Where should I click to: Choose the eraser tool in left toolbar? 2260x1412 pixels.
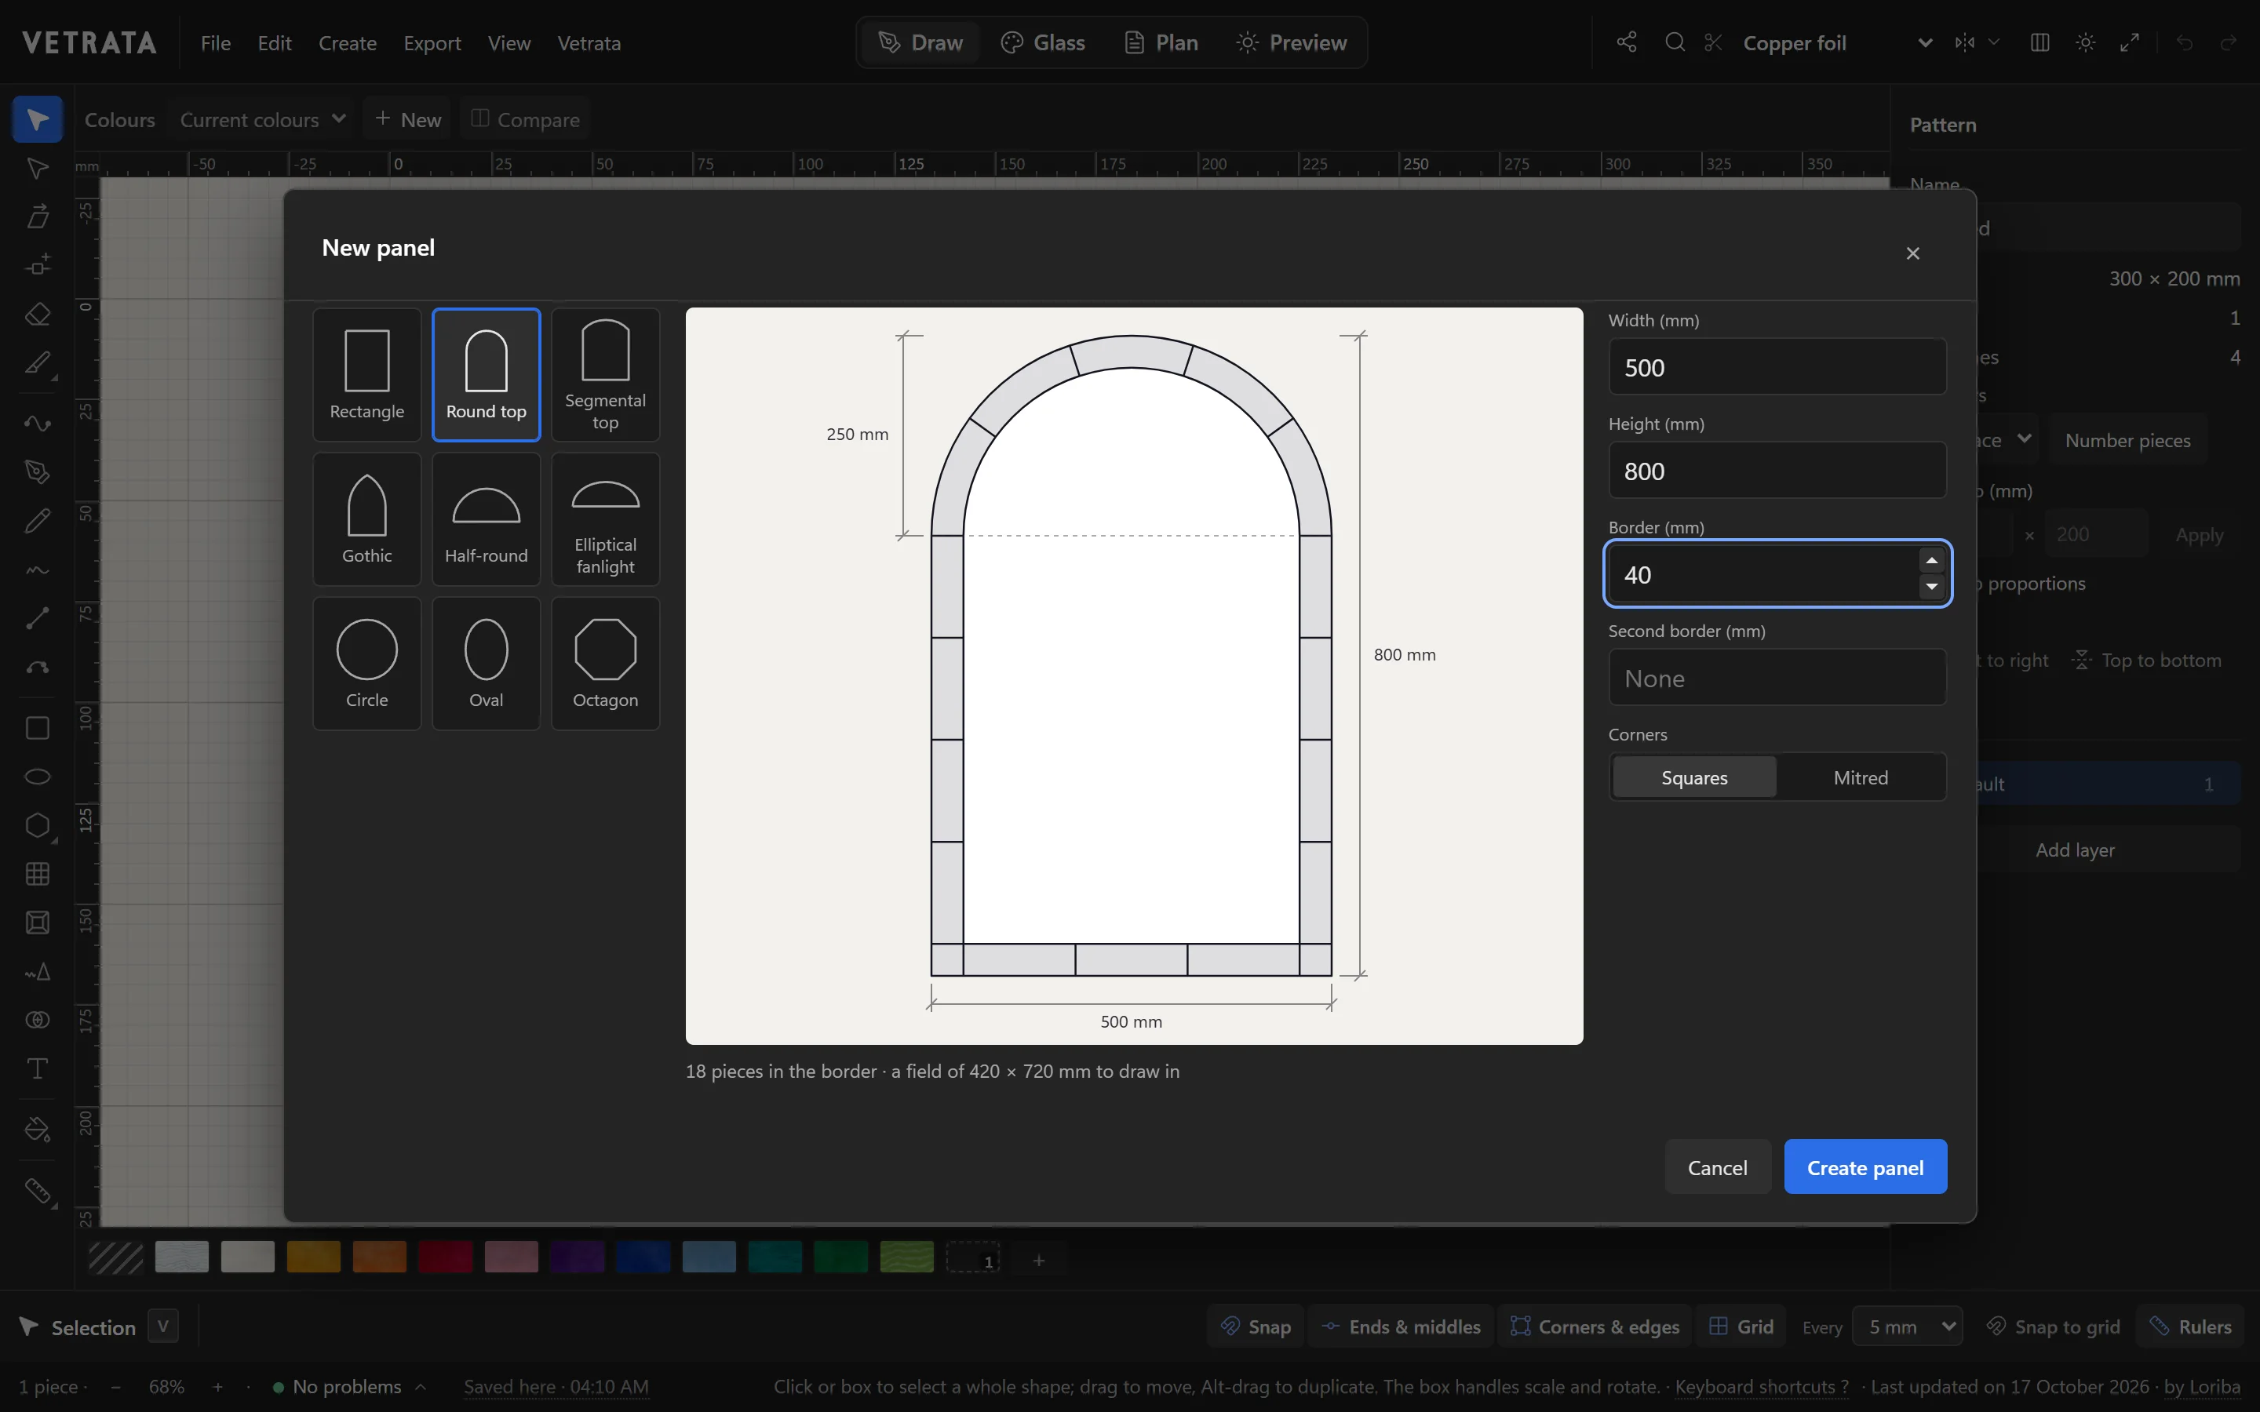[x=38, y=314]
